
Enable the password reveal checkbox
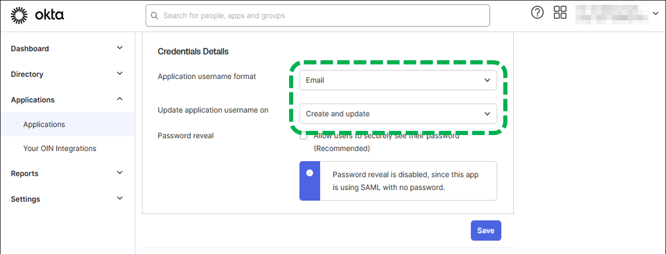pyautogui.click(x=304, y=137)
